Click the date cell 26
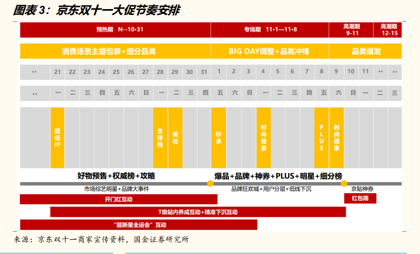The height and width of the screenshot is (254, 420). pos(131,72)
